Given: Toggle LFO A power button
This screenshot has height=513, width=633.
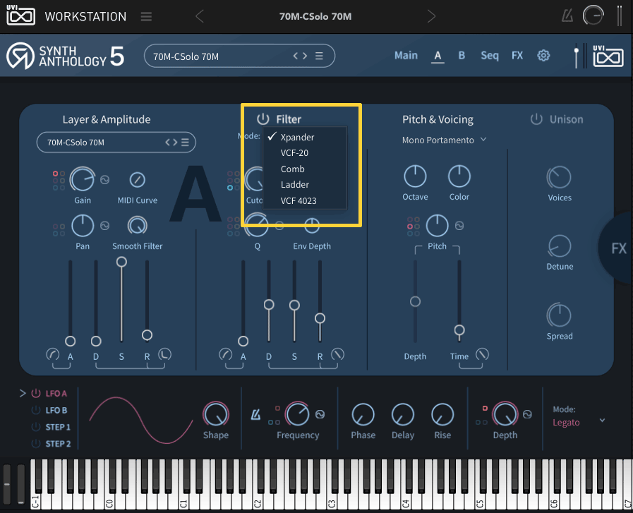Looking at the screenshot, I should [x=36, y=393].
